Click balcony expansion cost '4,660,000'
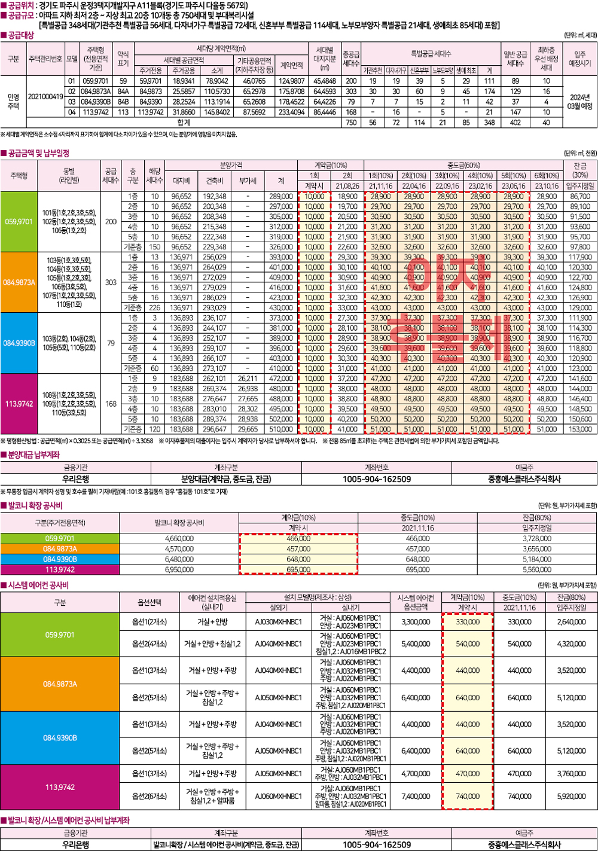 (179, 538)
